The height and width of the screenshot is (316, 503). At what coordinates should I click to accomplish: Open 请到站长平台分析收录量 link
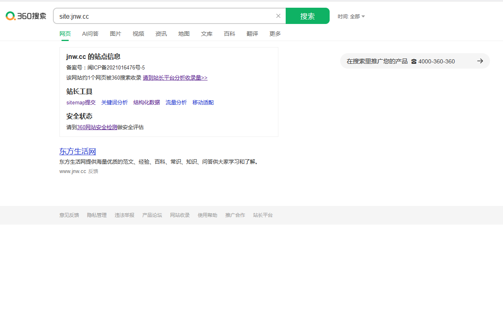(x=175, y=78)
